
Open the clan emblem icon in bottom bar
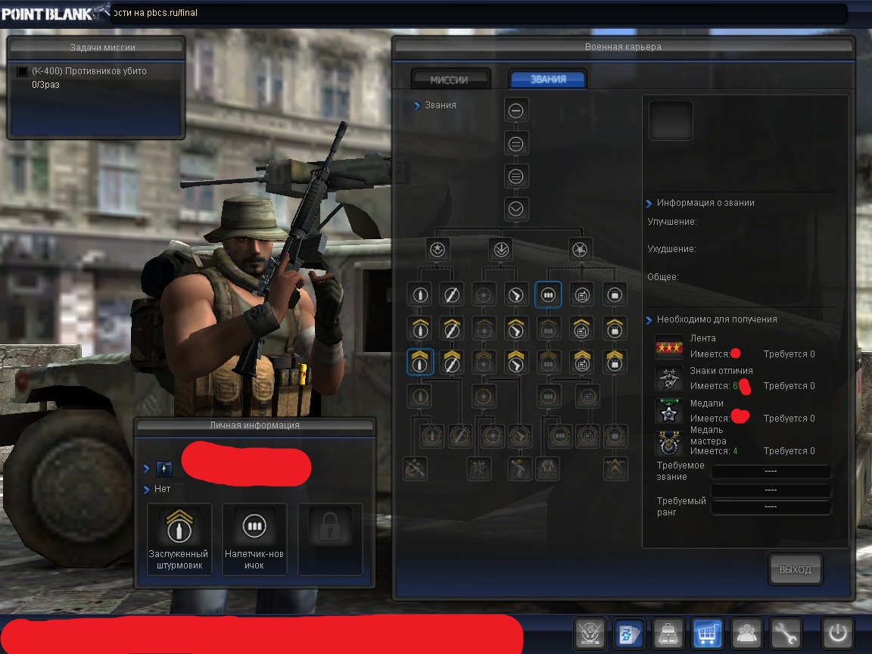589,633
